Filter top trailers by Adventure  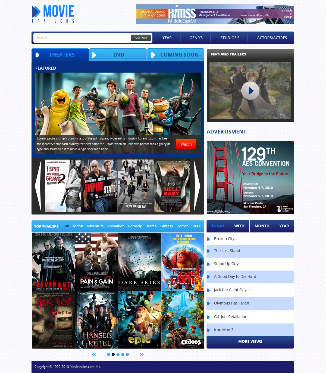[x=95, y=226]
